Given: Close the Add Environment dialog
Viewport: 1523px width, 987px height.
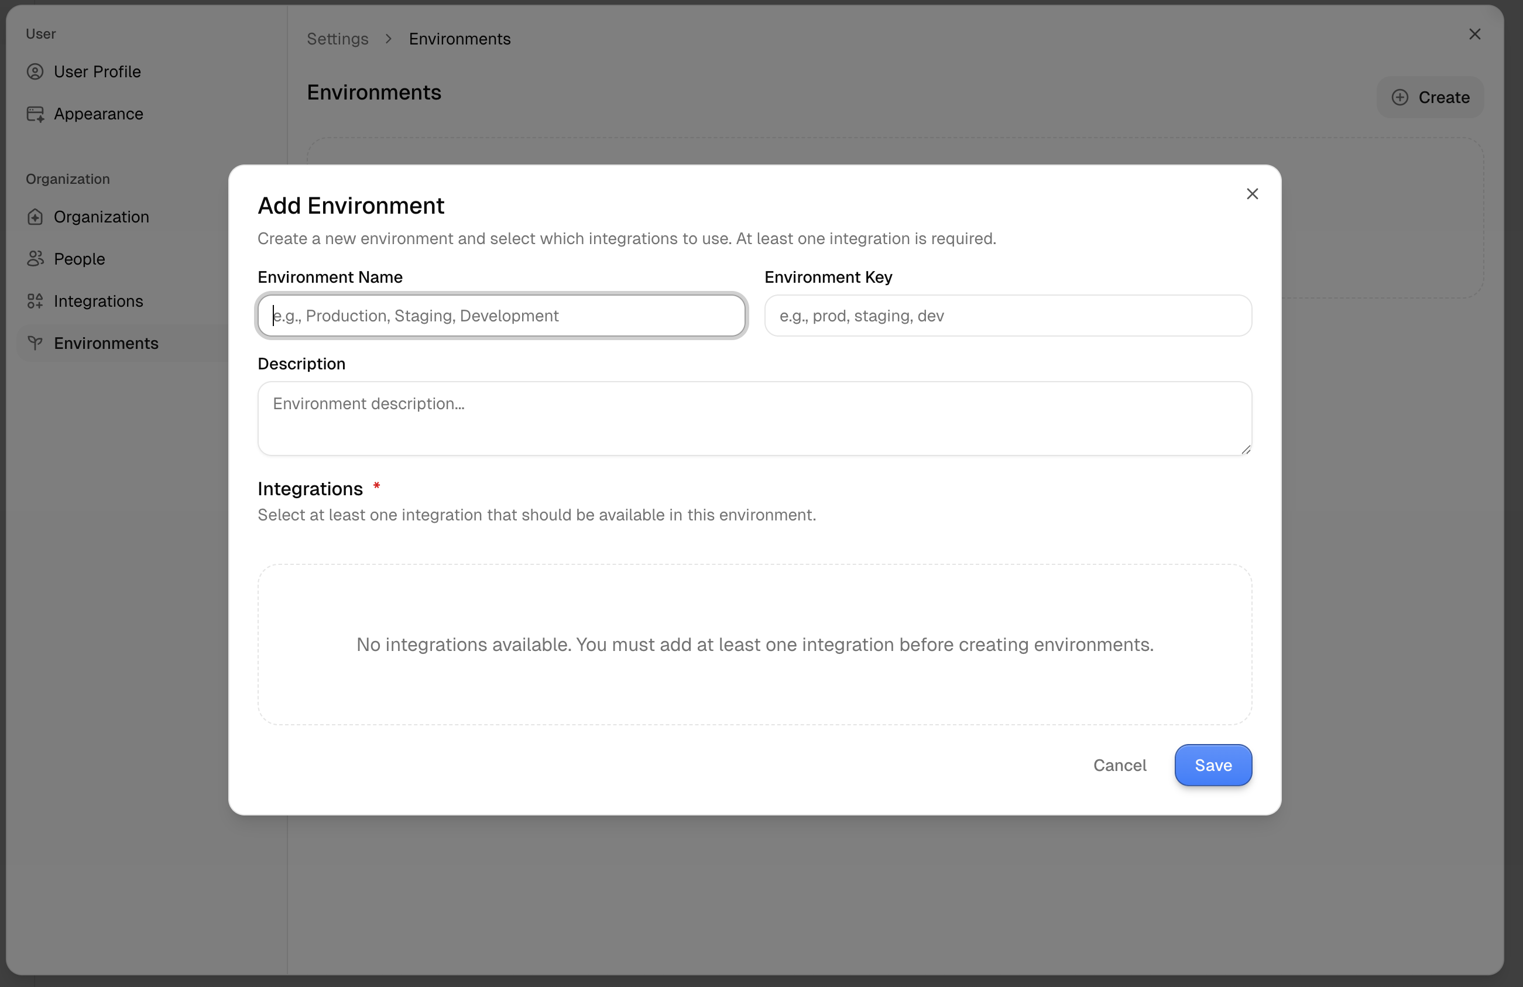Looking at the screenshot, I should tap(1251, 194).
